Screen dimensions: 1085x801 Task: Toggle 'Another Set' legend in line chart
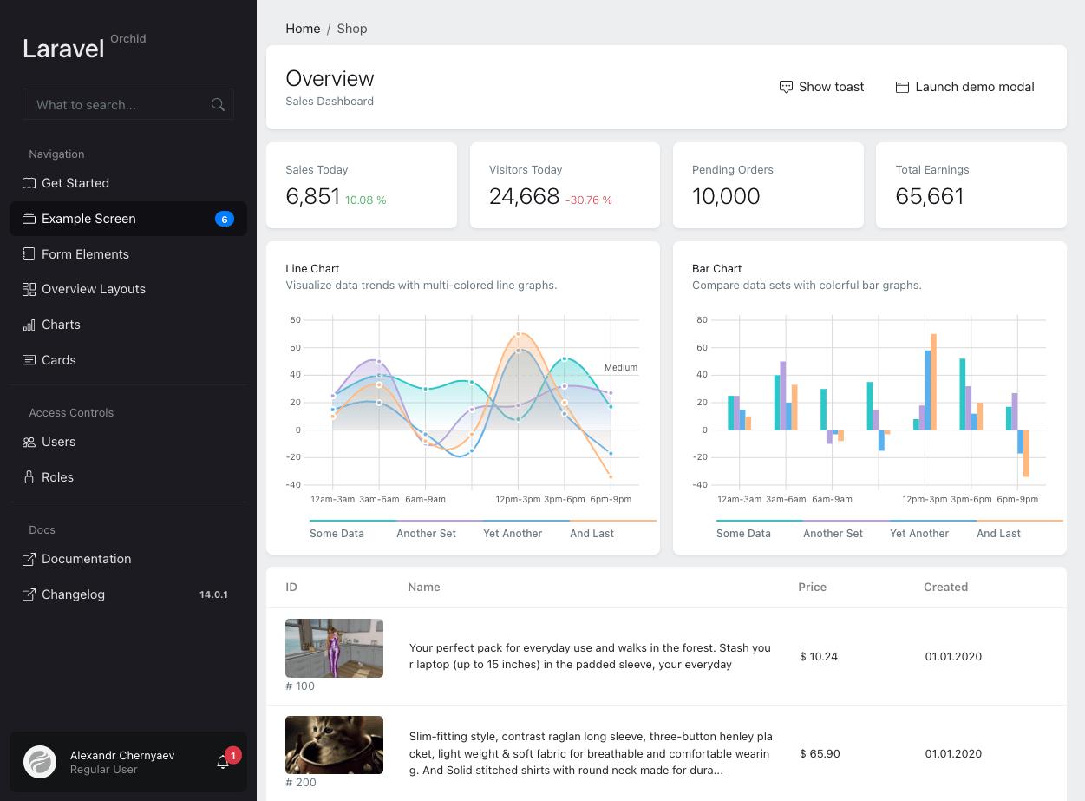point(426,533)
